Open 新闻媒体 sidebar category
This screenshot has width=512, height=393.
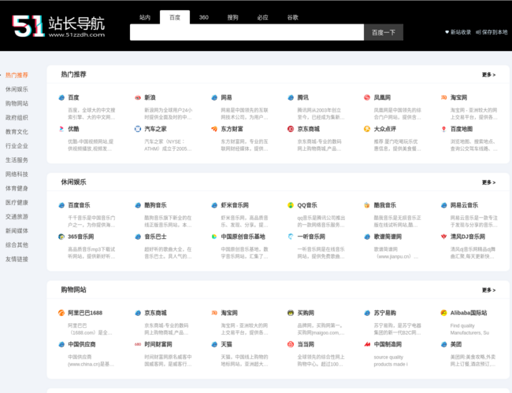17,231
